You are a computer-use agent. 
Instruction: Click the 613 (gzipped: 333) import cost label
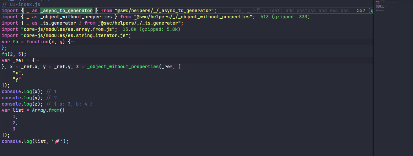click(285, 17)
